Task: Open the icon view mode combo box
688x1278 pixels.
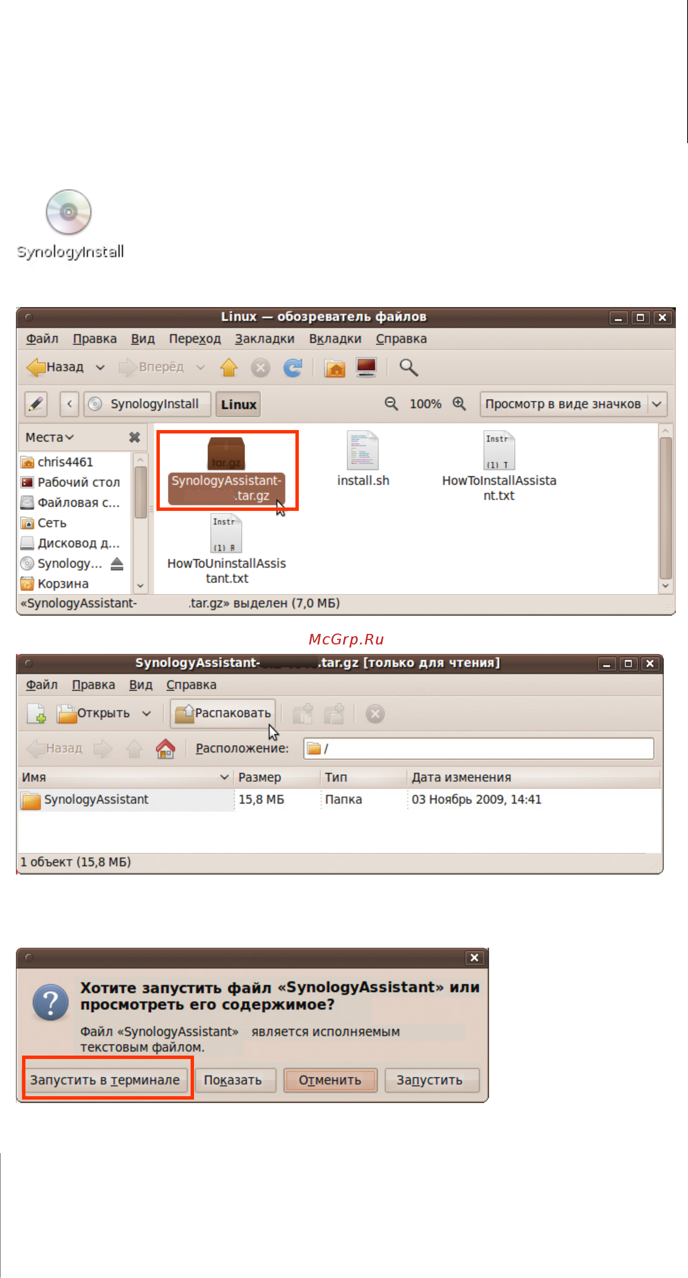Action: pyautogui.click(x=573, y=404)
